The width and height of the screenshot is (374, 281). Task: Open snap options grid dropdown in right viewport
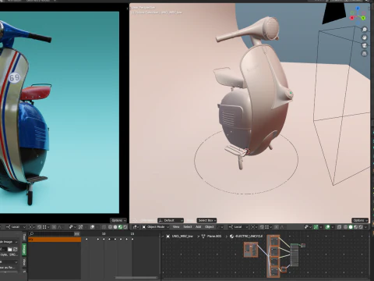pyautogui.click(x=268, y=227)
